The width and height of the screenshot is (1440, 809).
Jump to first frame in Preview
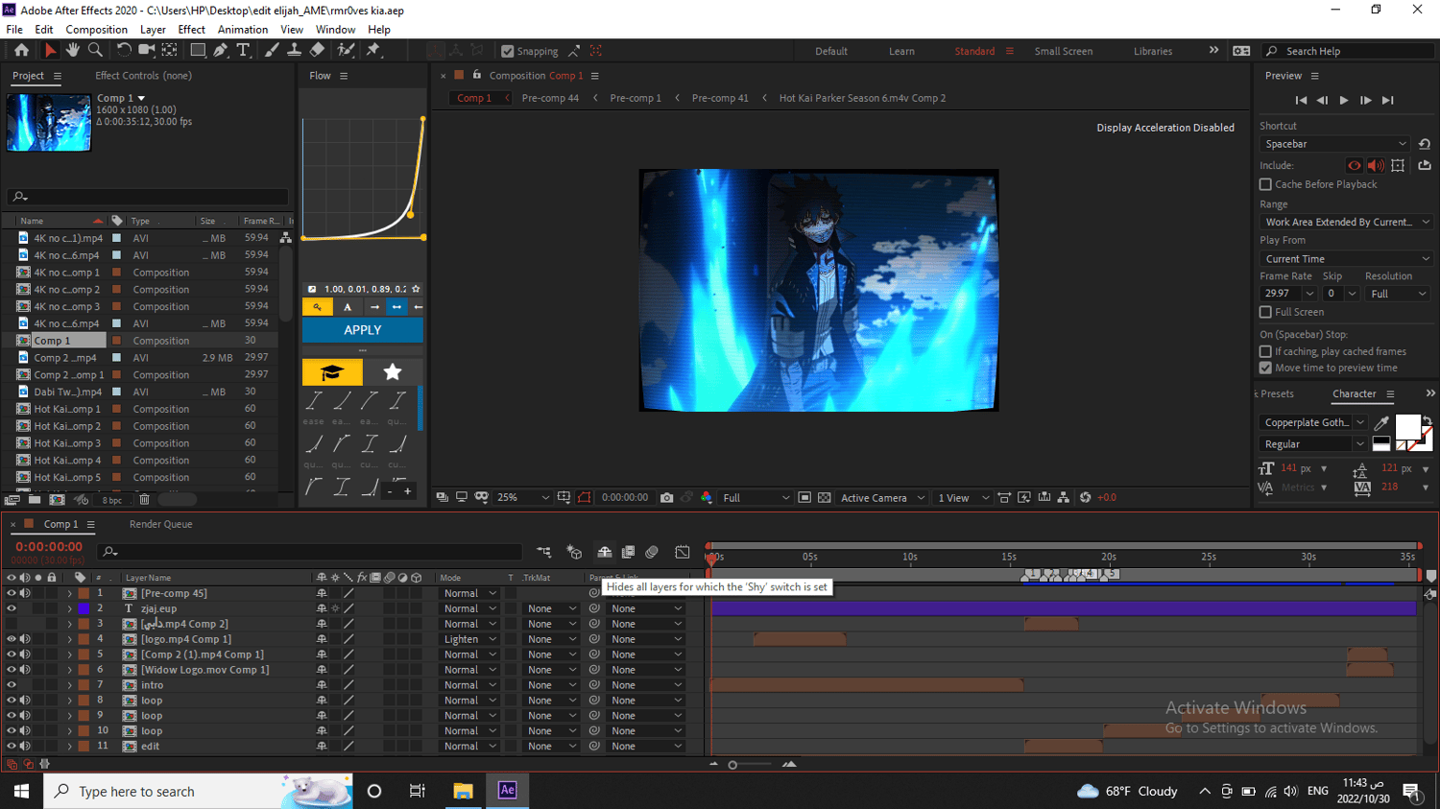pos(1301,100)
